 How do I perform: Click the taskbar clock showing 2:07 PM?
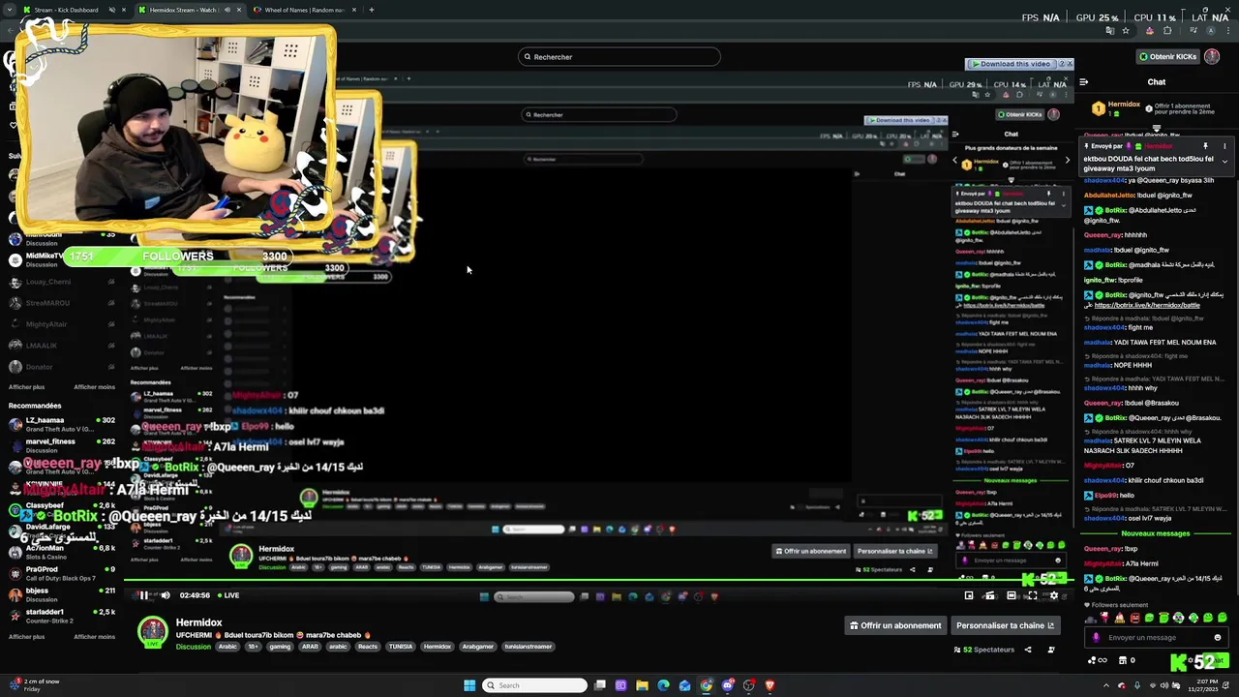coord(1204,685)
